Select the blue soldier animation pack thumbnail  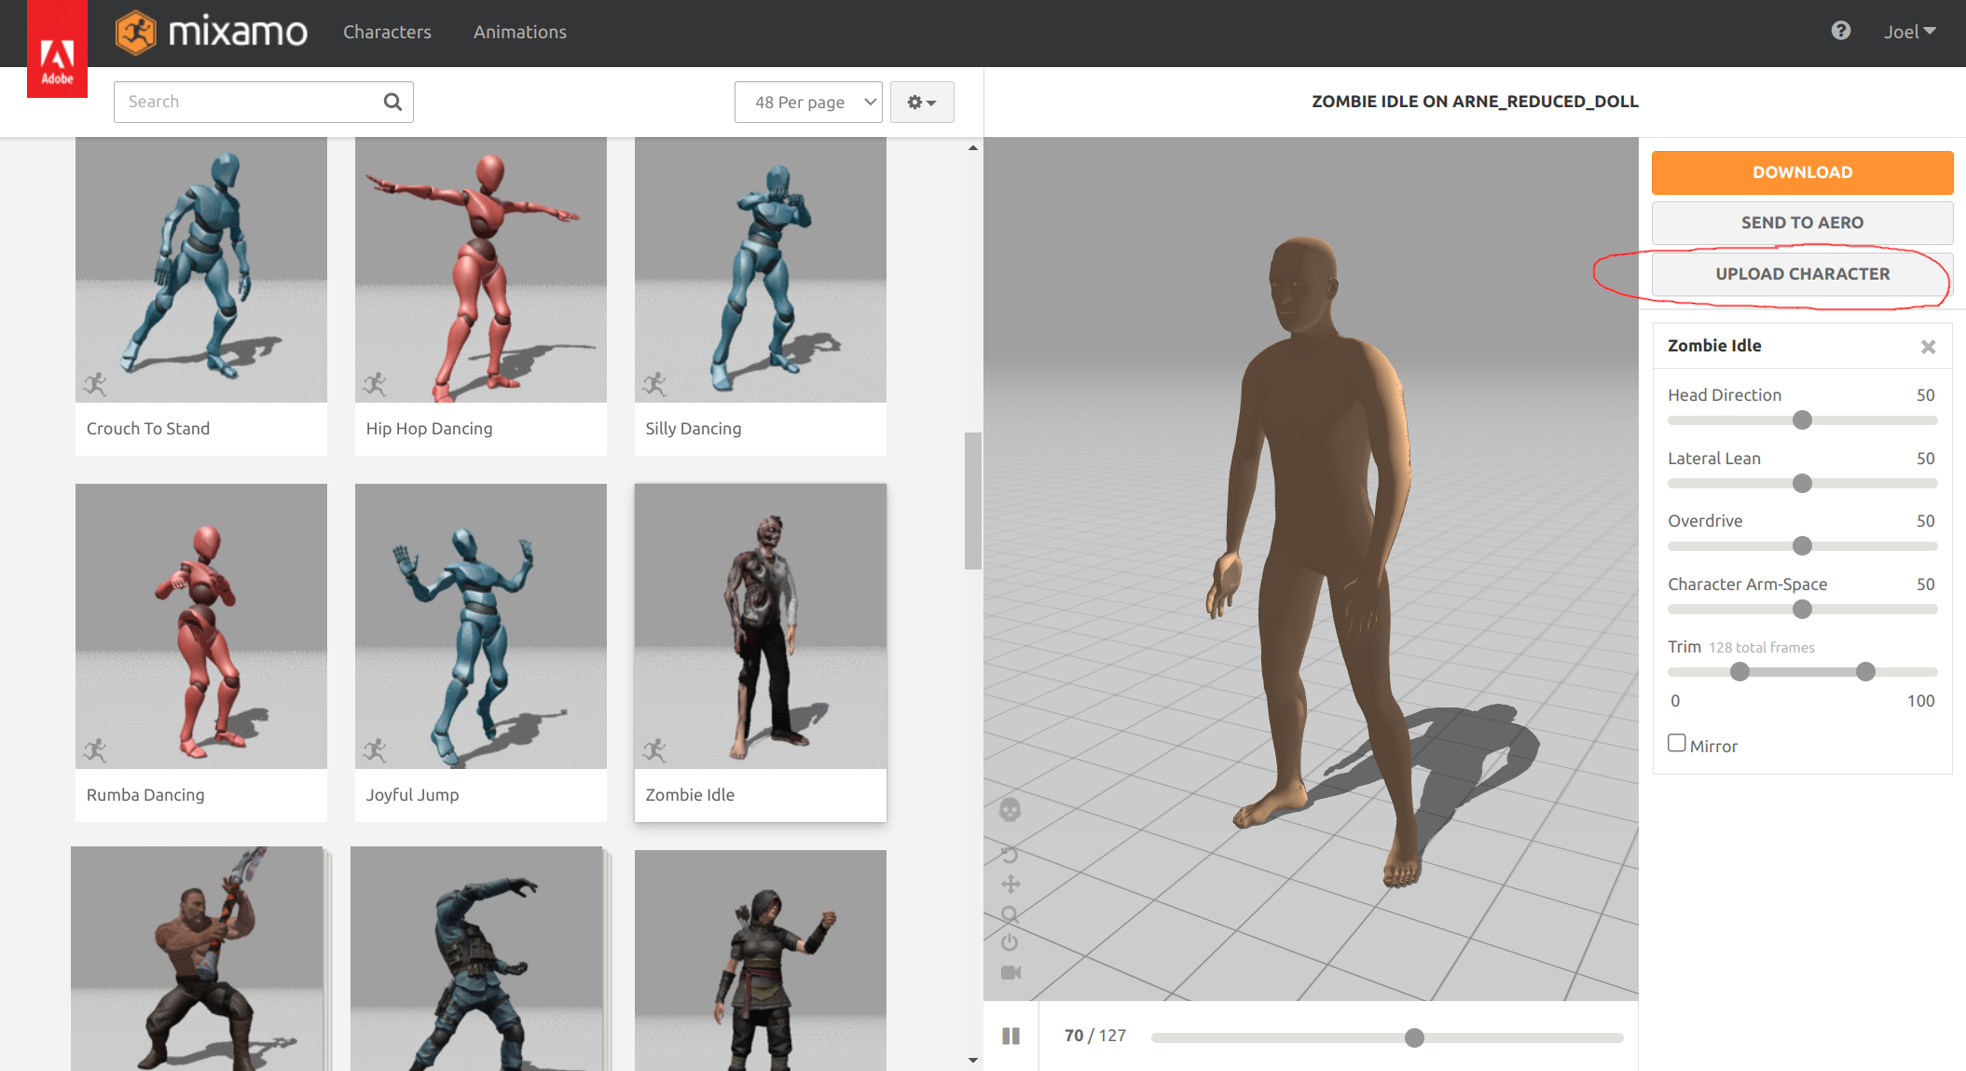click(x=478, y=958)
